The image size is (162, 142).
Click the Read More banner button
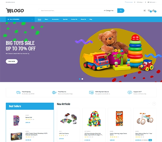point(12,61)
